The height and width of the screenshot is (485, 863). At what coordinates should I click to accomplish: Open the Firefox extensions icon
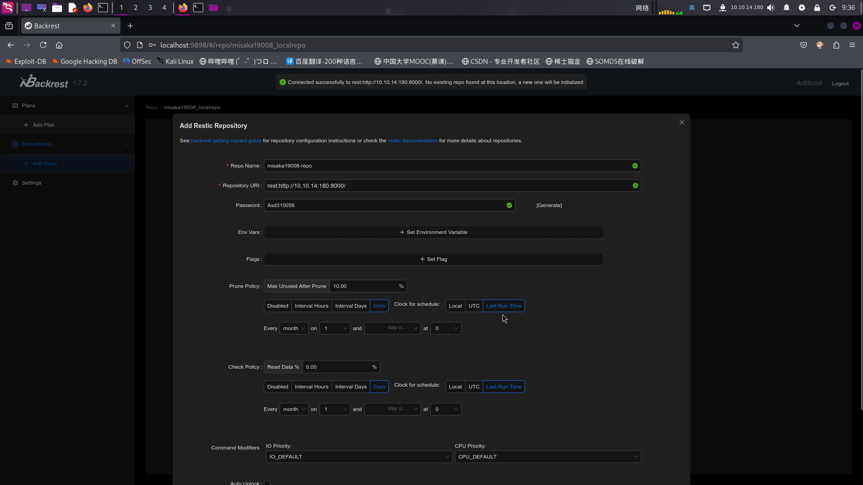836,45
